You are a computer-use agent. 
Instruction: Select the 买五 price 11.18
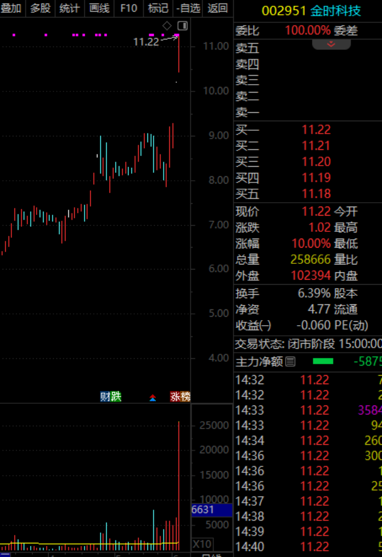pyautogui.click(x=316, y=194)
